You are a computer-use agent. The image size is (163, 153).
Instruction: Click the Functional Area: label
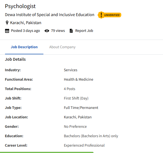pyautogui.click(x=19, y=80)
